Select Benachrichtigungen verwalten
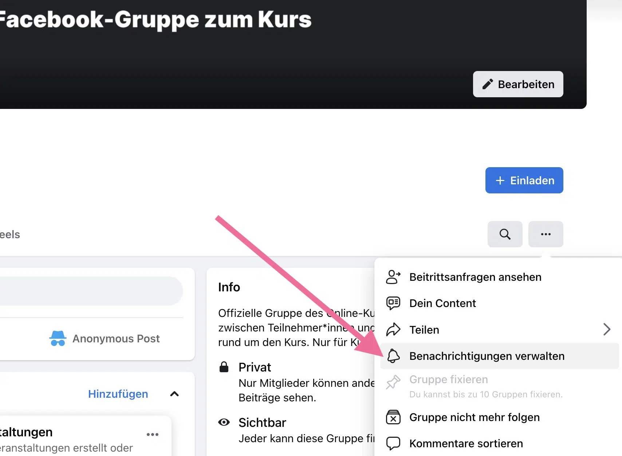 point(499,356)
